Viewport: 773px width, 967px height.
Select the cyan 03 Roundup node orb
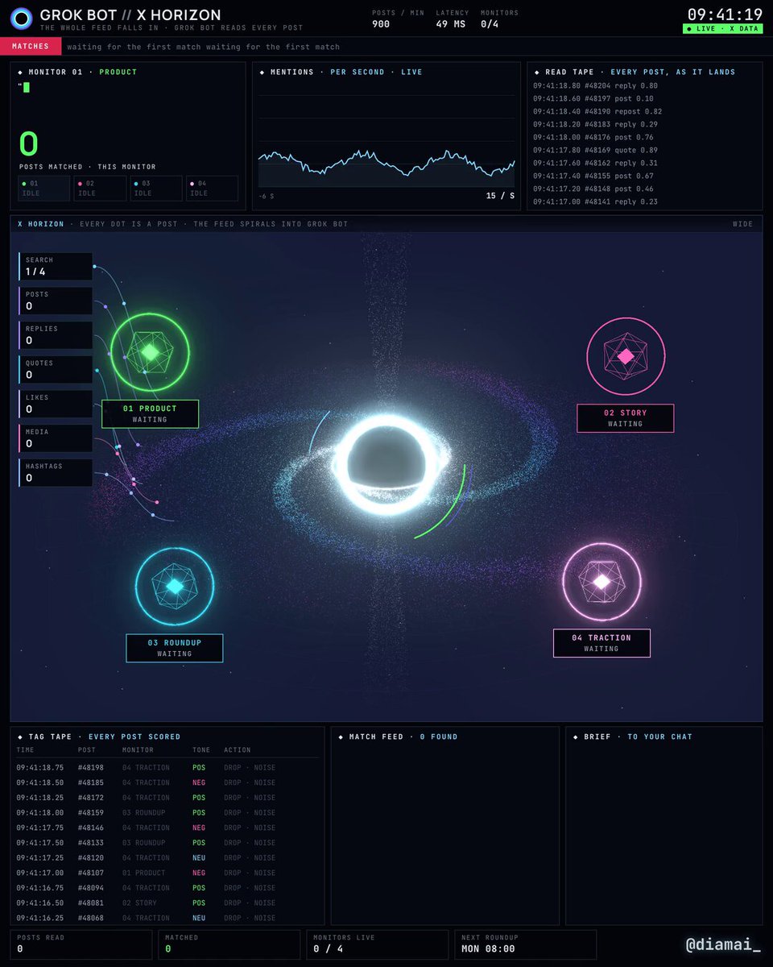pos(175,587)
